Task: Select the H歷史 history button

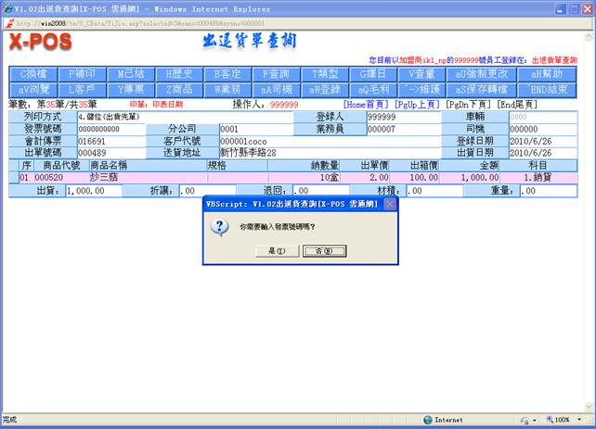Action: tap(178, 73)
